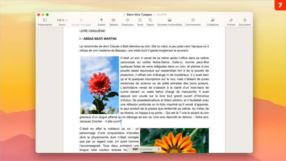Click the Modifié status in title bar
The image size is (286, 161).
[162, 15]
